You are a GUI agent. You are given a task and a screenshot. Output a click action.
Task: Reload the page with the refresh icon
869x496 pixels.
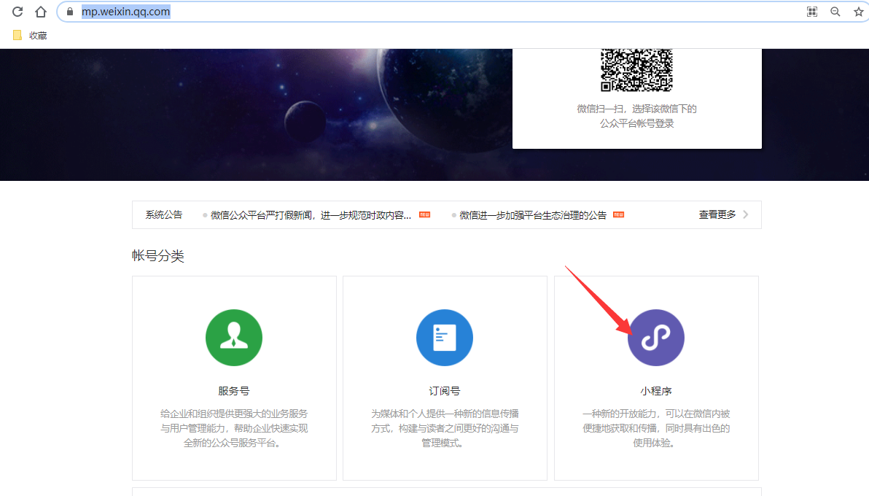coord(17,12)
